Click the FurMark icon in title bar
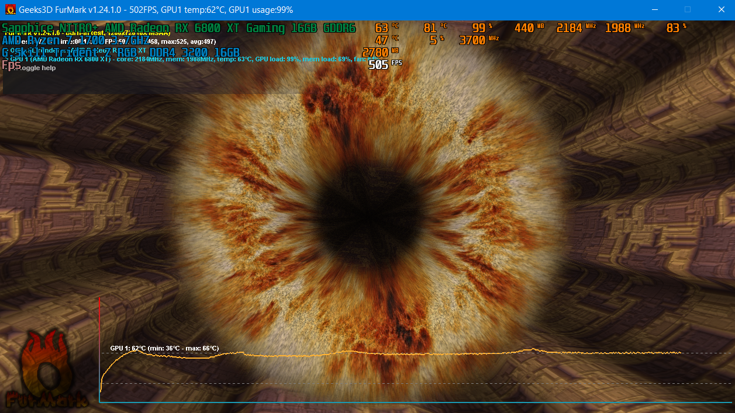 click(x=10, y=10)
